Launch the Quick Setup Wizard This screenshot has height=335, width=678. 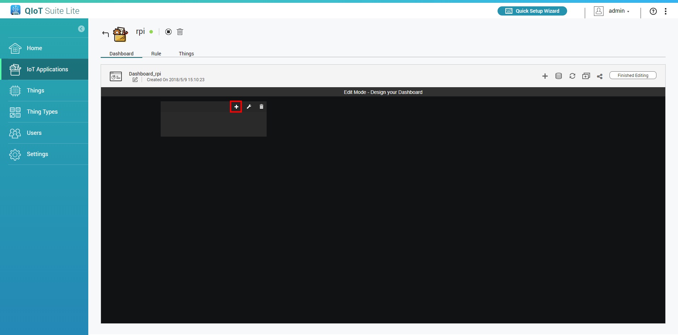(x=532, y=11)
